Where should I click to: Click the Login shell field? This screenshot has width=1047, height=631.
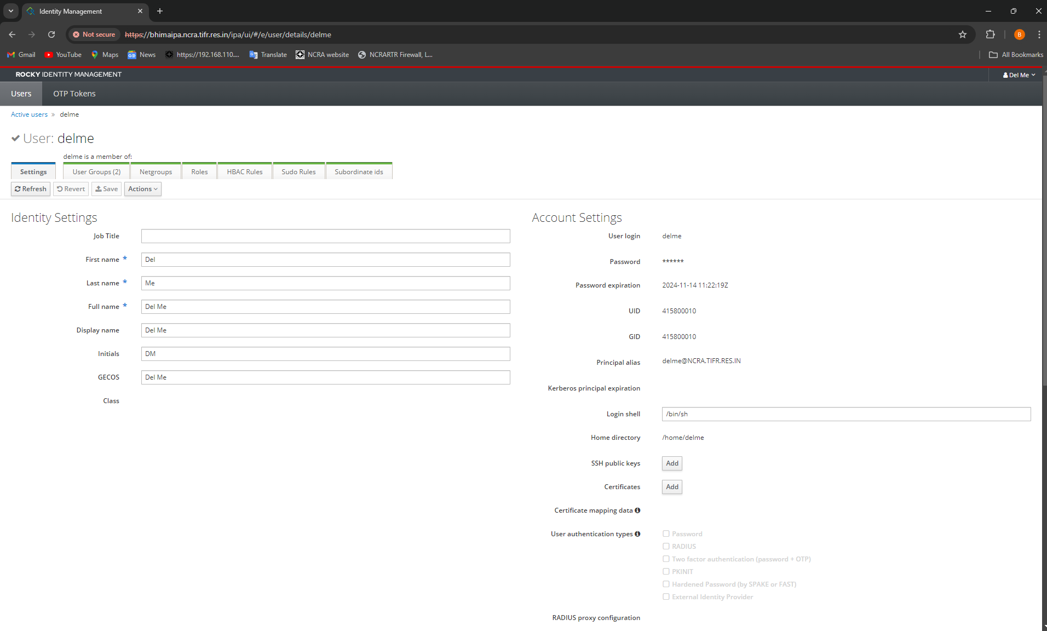click(846, 414)
